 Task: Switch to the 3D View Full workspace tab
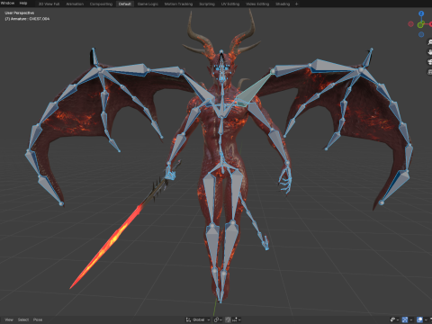[x=49, y=4]
